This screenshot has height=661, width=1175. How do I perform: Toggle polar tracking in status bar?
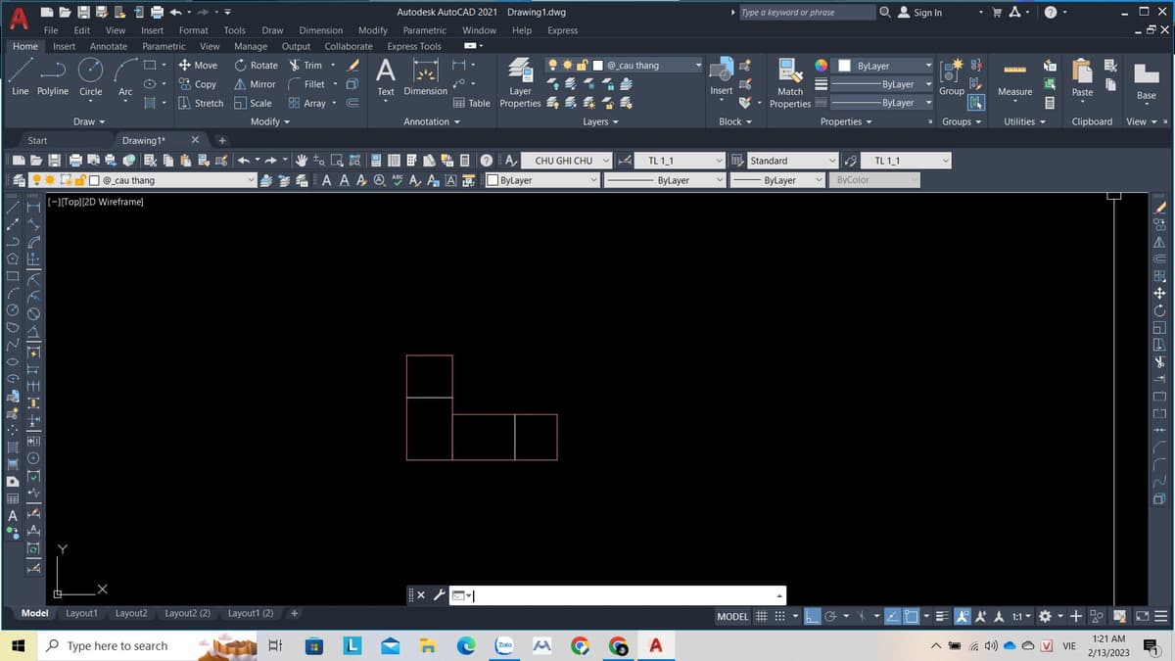tap(829, 617)
